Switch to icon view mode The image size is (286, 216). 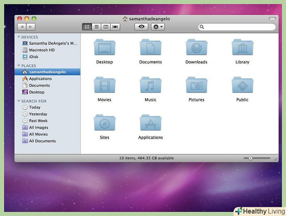click(87, 27)
